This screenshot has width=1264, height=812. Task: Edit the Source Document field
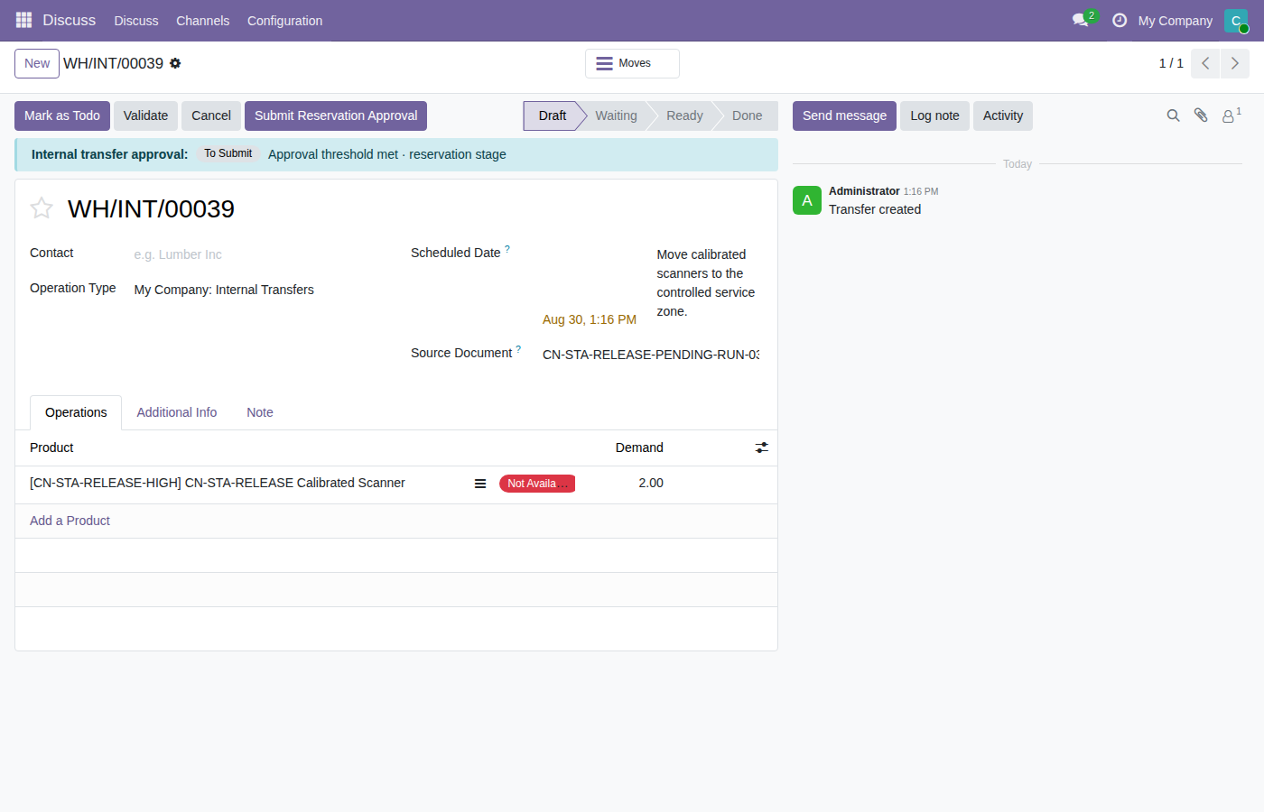tap(651, 355)
